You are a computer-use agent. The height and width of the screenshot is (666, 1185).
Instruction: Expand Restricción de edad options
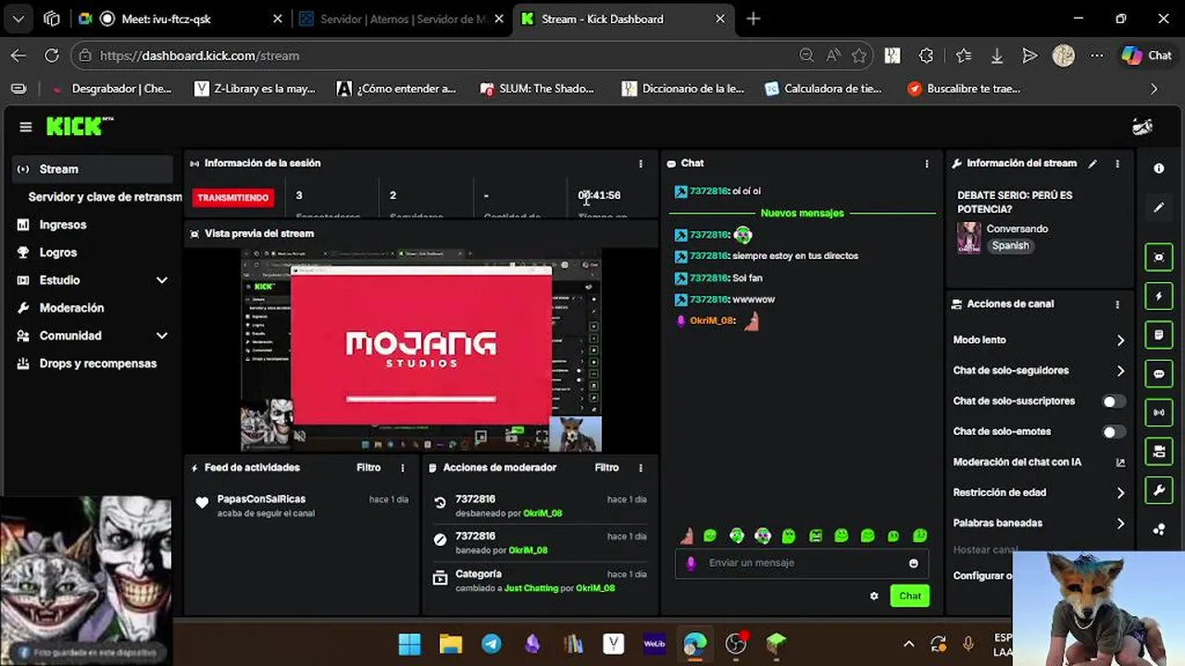coord(1120,493)
